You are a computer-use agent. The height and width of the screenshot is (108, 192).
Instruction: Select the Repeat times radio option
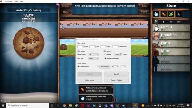tap(105, 54)
